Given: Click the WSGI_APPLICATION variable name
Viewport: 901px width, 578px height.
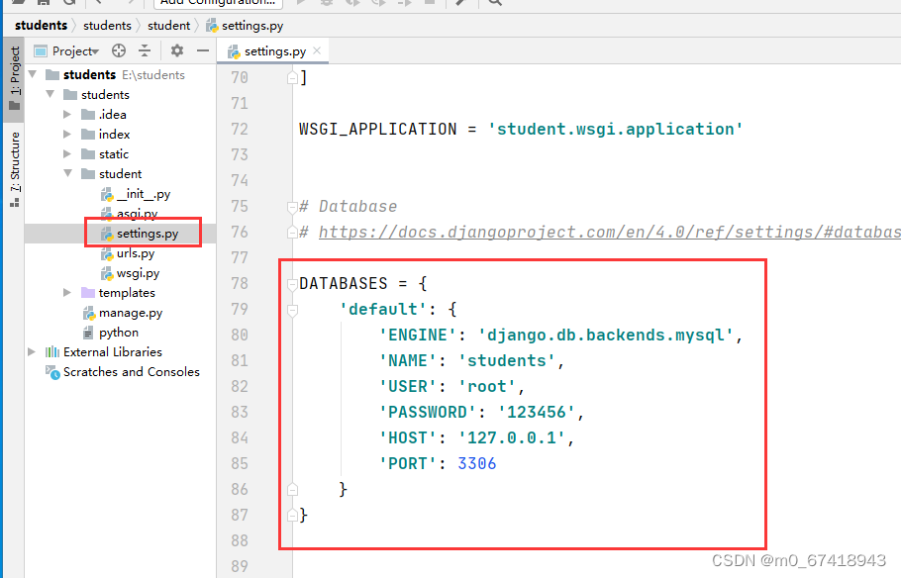Looking at the screenshot, I should [x=378, y=129].
